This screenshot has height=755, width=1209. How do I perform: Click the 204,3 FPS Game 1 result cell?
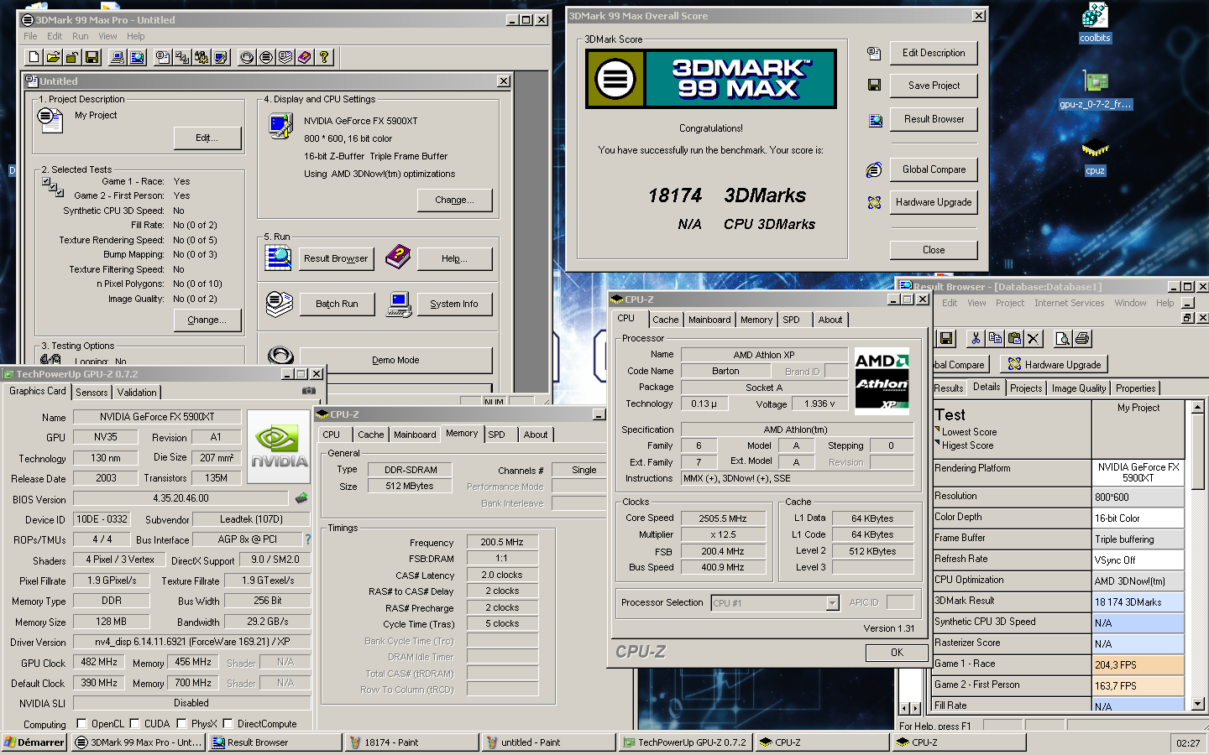1138,664
